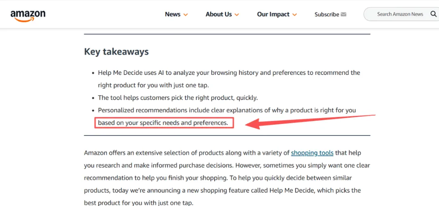Open the News menu
Viewport: 439px width, 206px height.
pyautogui.click(x=172, y=14)
